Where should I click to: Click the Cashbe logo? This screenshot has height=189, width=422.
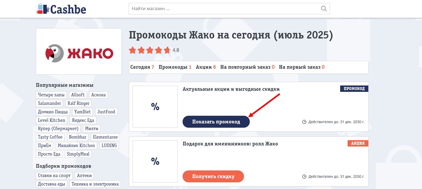click(x=61, y=9)
